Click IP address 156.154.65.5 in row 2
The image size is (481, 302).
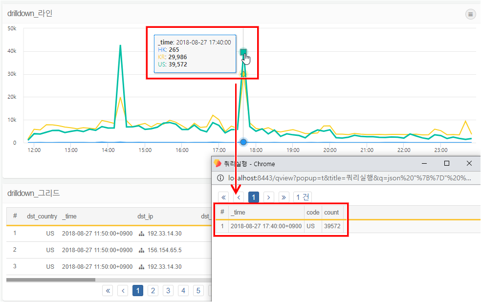pos(164,250)
